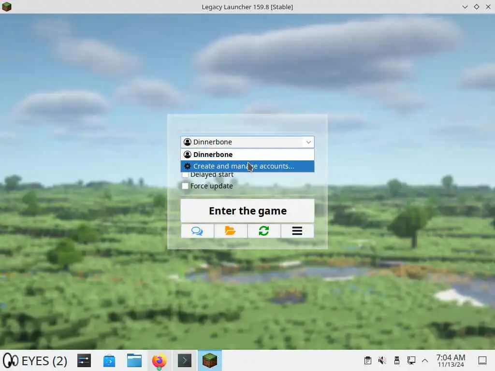This screenshot has height=371, width=495.
Task: Open the game folder icon button
Action: click(231, 231)
